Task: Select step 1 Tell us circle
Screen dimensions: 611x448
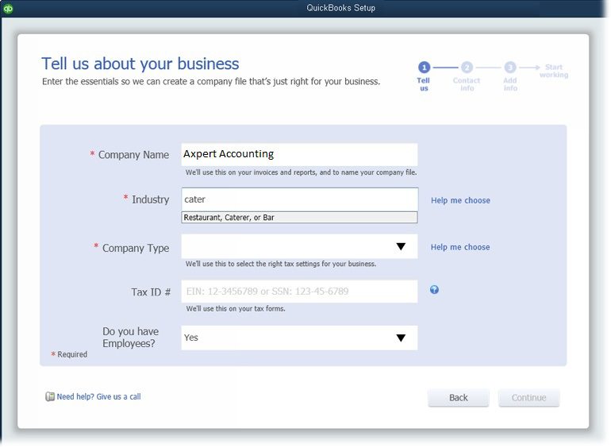Action: tap(424, 68)
